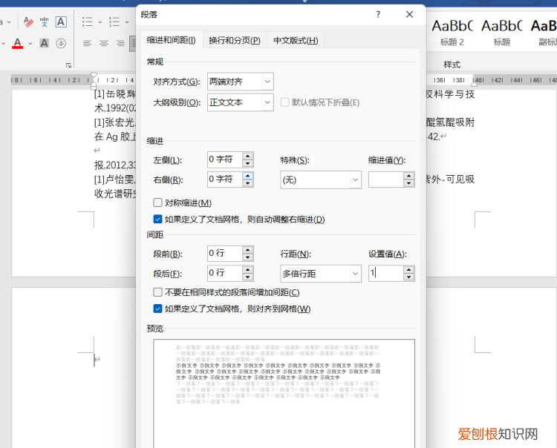Open the phonetic guide icon
Screen dimensions: 557x448
[x=44, y=22]
